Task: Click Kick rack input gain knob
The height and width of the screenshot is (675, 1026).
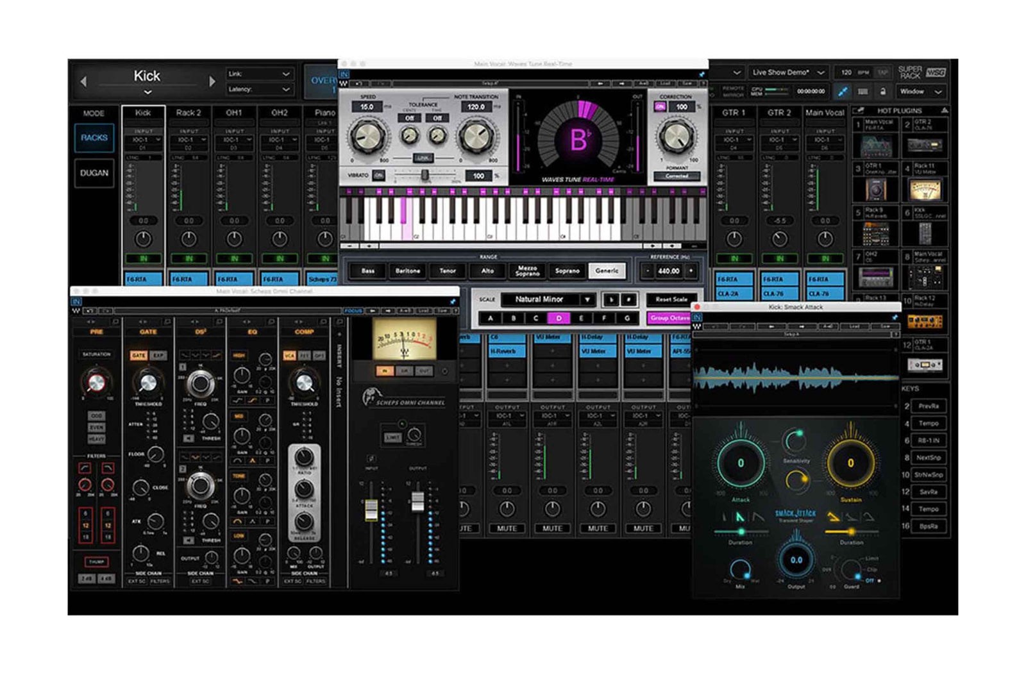Action: [144, 239]
